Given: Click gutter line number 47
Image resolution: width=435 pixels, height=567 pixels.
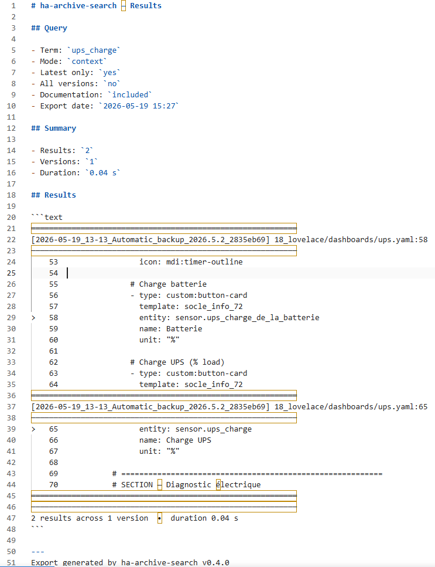Looking at the screenshot, I should coord(11,518).
